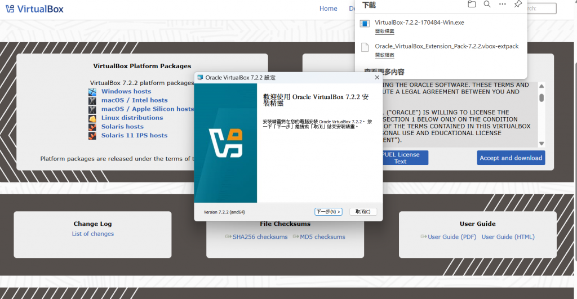Click Solaris hosts platform icon
Viewport: 577px width, 299px height.
click(92, 127)
